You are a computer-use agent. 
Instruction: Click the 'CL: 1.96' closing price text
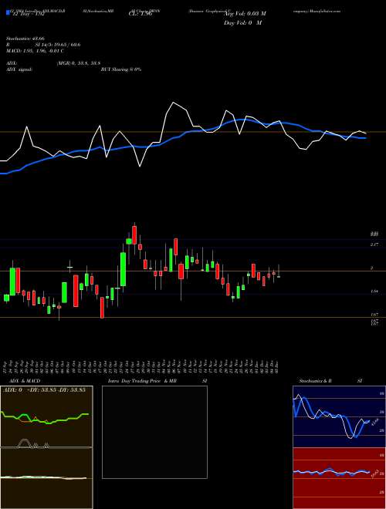[x=141, y=15]
